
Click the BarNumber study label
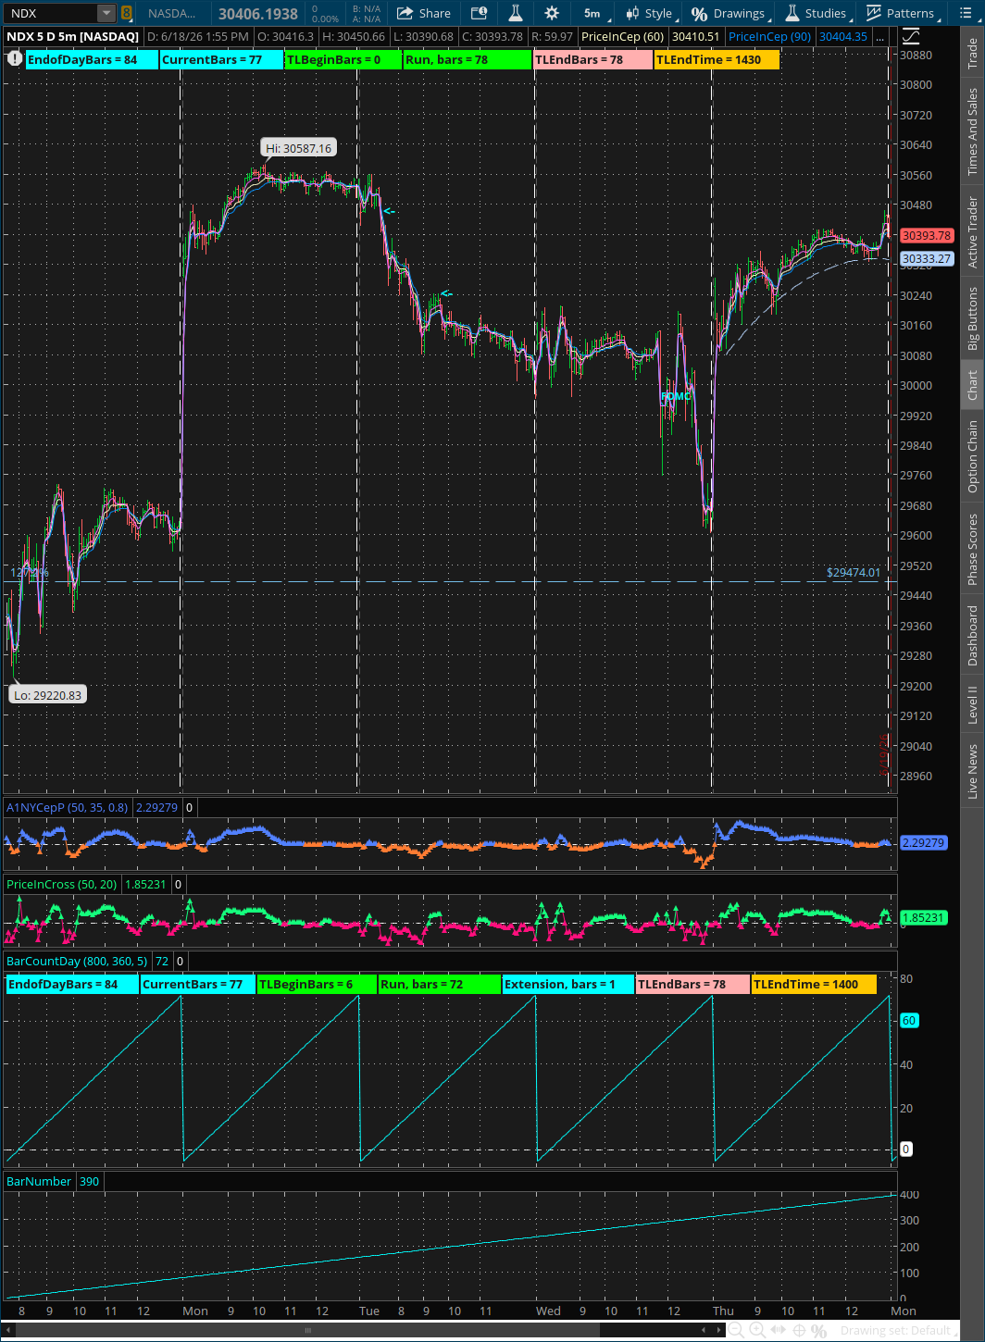click(39, 1181)
